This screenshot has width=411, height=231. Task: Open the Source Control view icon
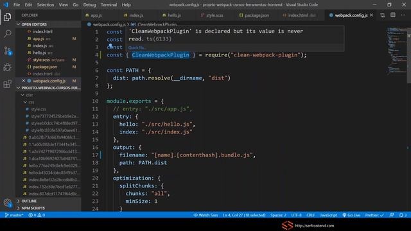[x=7, y=51]
